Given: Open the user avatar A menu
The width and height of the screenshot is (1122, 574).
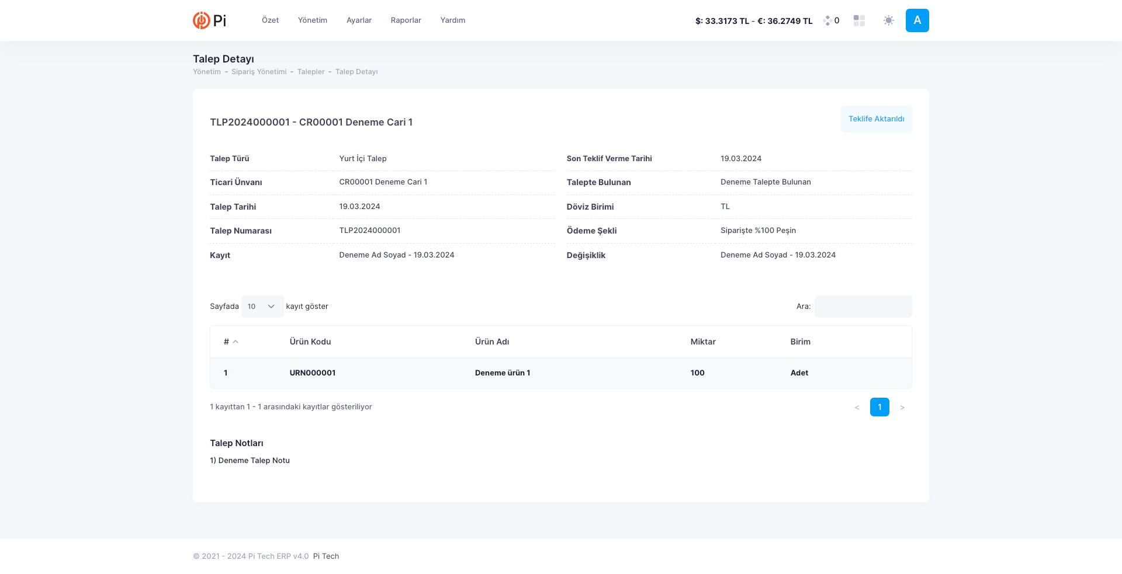Looking at the screenshot, I should 917,20.
